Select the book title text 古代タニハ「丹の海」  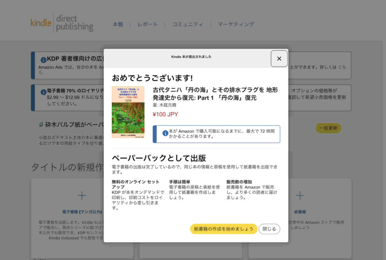pyautogui.click(x=215, y=94)
